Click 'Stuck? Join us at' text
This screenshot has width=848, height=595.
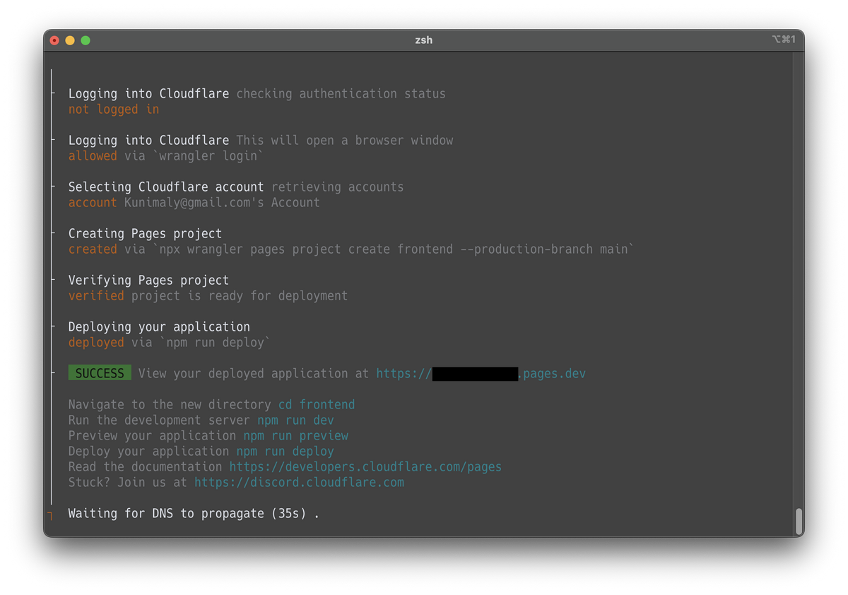click(x=128, y=483)
